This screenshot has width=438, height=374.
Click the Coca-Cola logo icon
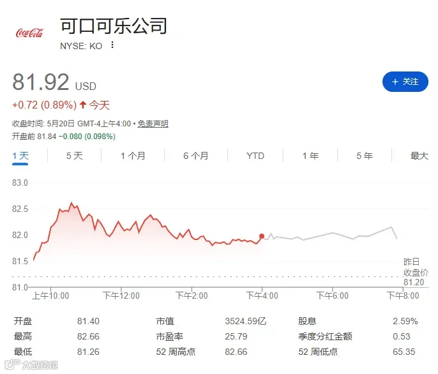coord(30,33)
